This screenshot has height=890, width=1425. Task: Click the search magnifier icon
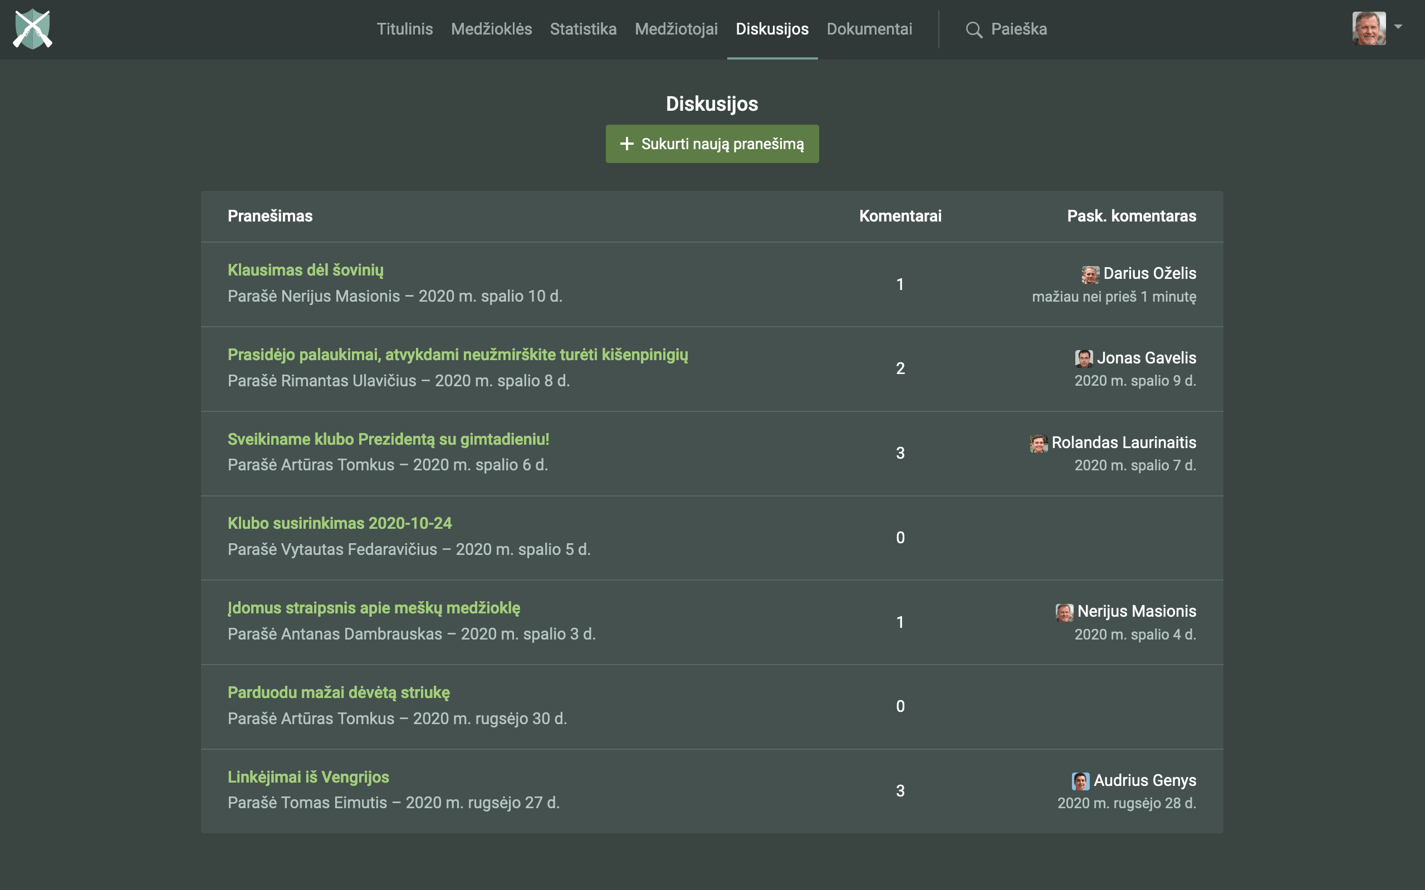974,29
